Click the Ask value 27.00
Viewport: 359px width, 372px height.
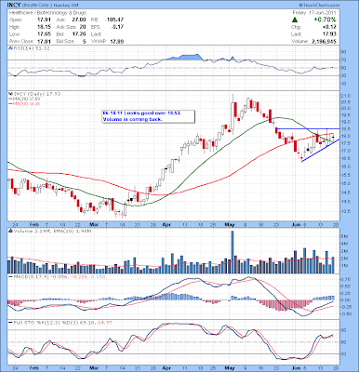click(80, 20)
